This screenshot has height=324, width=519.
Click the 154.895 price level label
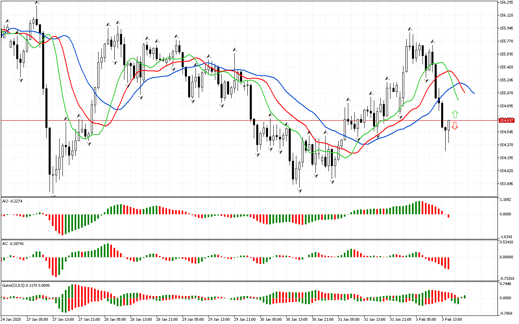click(506, 106)
